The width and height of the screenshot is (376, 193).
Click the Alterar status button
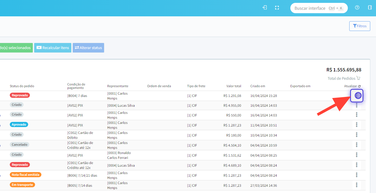(x=88, y=48)
